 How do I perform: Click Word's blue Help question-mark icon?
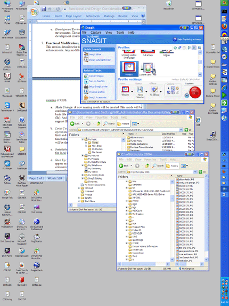[143, 15]
